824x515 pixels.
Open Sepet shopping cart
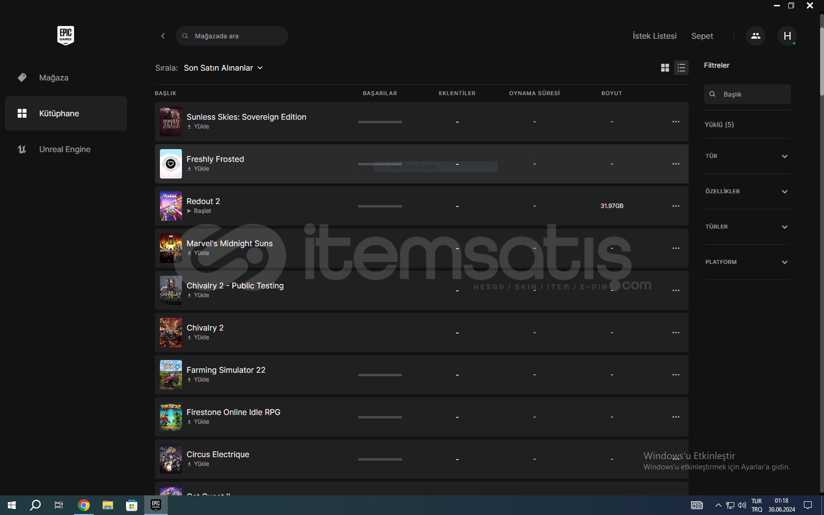(702, 36)
